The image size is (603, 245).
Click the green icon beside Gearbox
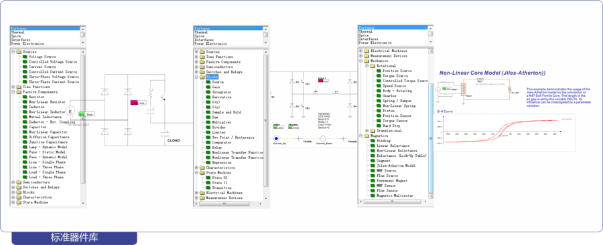379,96
